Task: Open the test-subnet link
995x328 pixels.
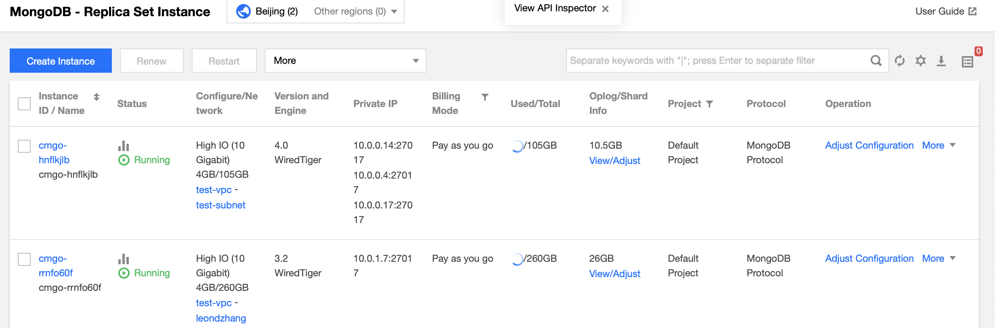Action: point(220,205)
